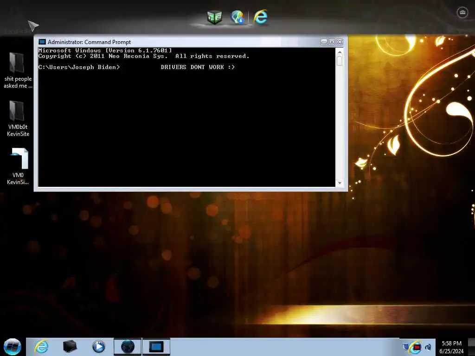The height and width of the screenshot is (356, 475).
Task: Switch to Command Prompt taskbar button
Action: click(156, 347)
